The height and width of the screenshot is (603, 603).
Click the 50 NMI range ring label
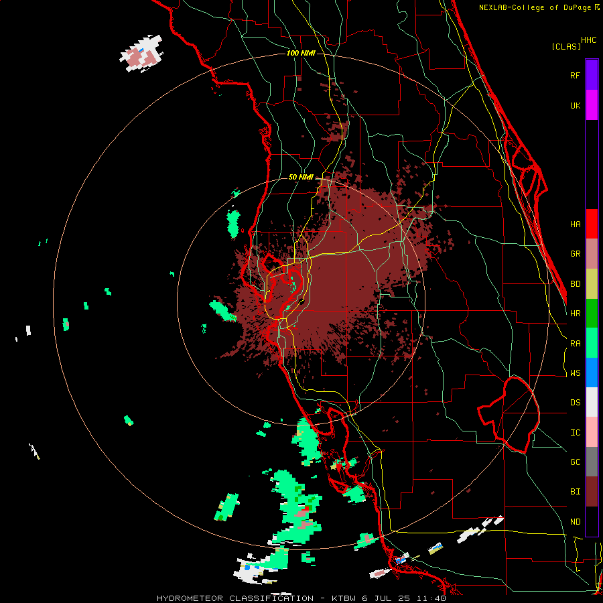click(x=301, y=178)
